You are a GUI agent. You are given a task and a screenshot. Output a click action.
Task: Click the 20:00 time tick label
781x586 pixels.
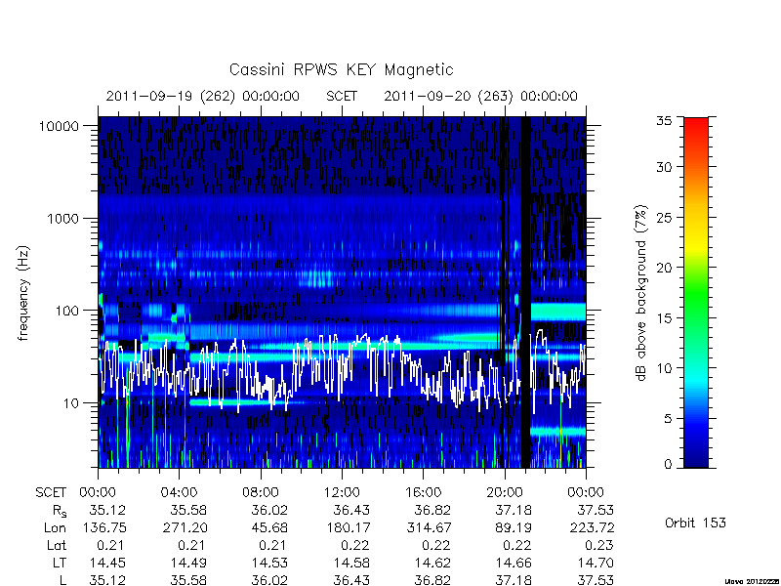pyautogui.click(x=505, y=492)
